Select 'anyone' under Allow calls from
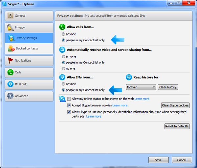This screenshot has width=197, height=168. [x=63, y=34]
